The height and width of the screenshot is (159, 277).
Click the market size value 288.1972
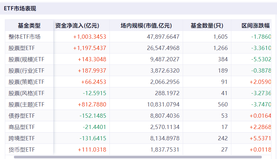click(167, 93)
